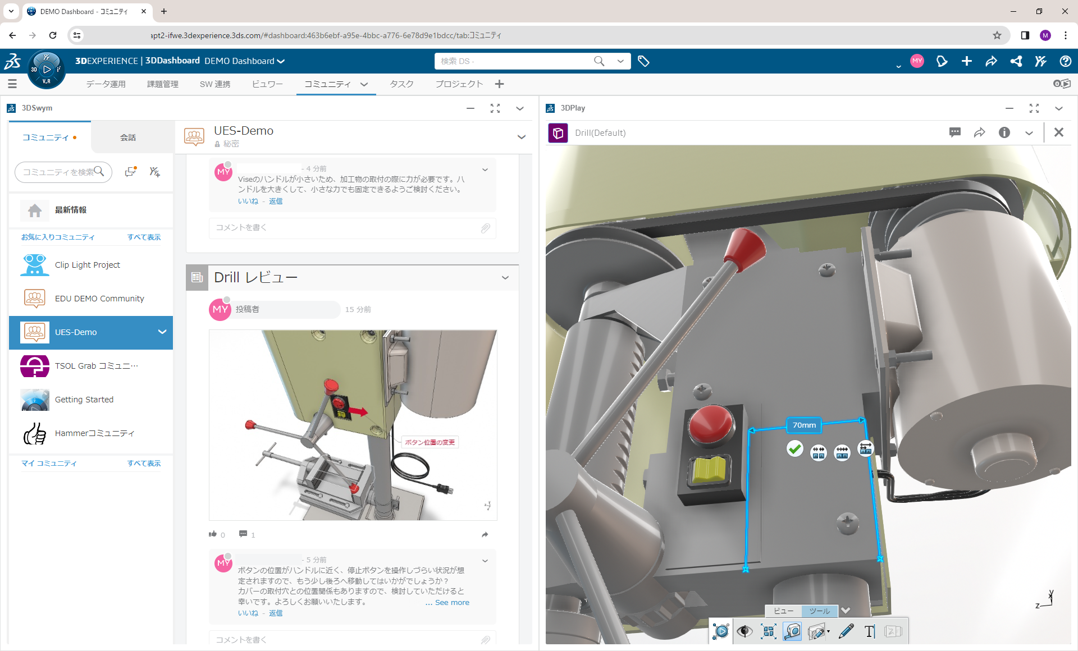Switch to the SW 連携 tab
The width and height of the screenshot is (1078, 651).
pos(215,84)
